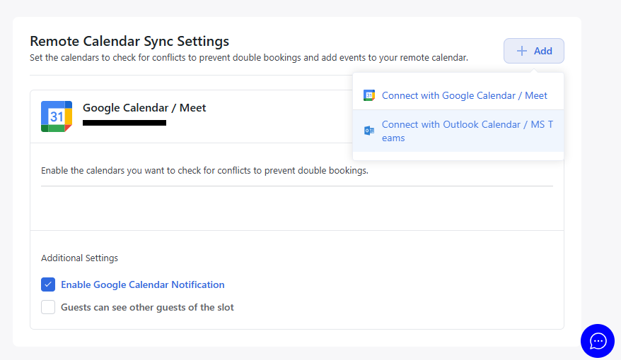
Task: Click the plus icon in Add button
Action: click(522, 51)
